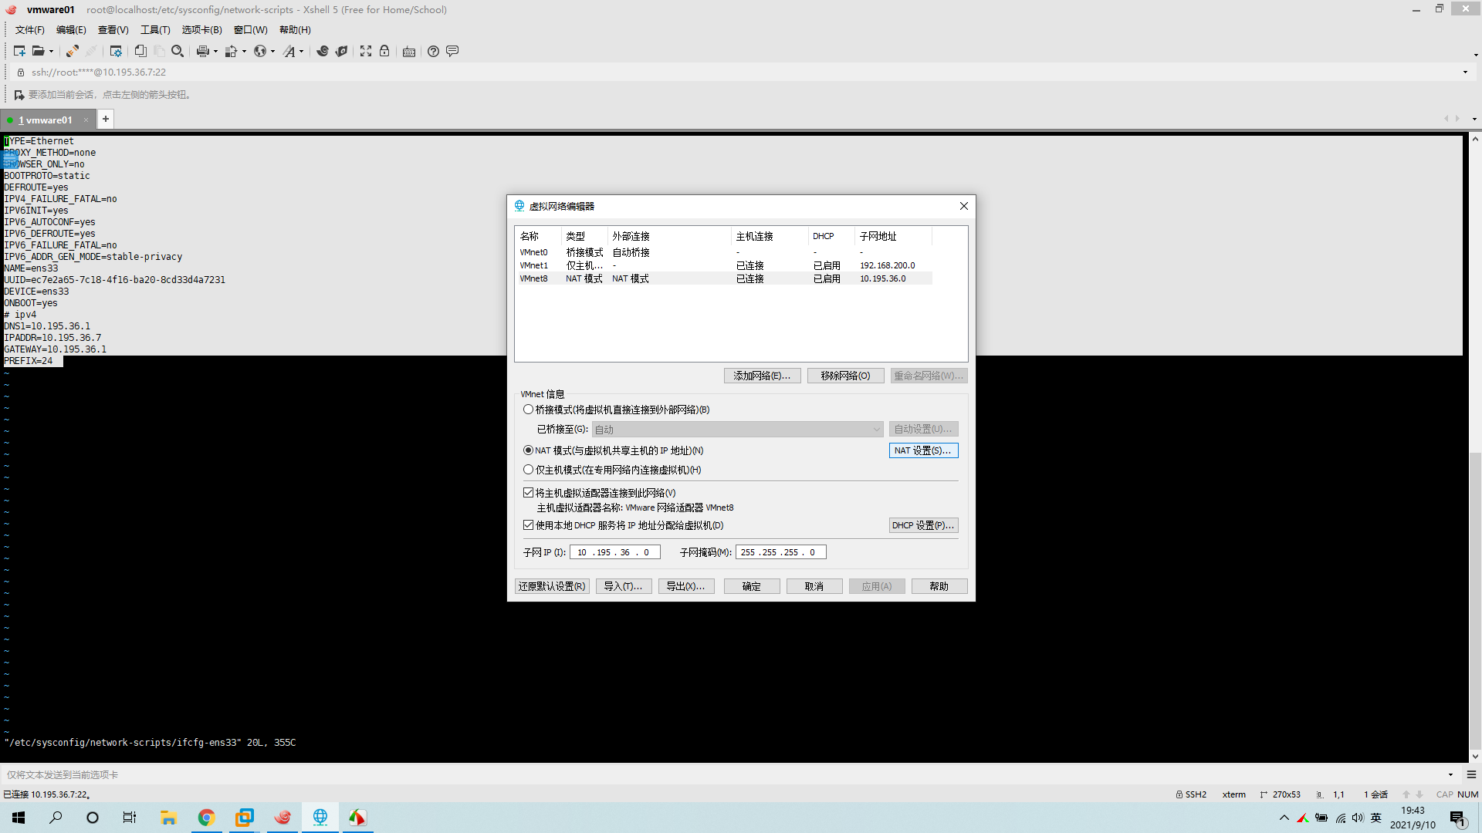Click the 还原默认设置 button
This screenshot has width=1482, height=833.
(552, 586)
